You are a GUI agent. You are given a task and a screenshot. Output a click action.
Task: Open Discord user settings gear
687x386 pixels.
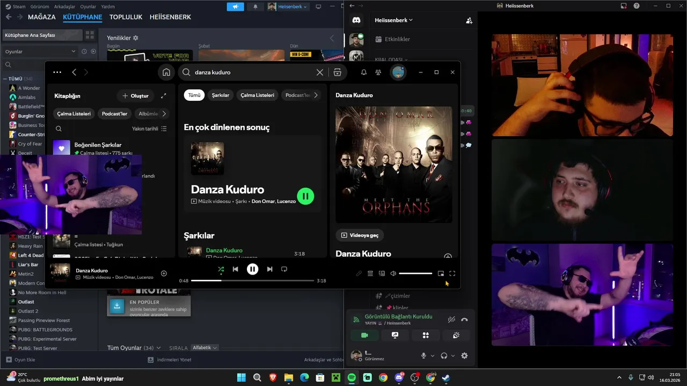point(464,355)
